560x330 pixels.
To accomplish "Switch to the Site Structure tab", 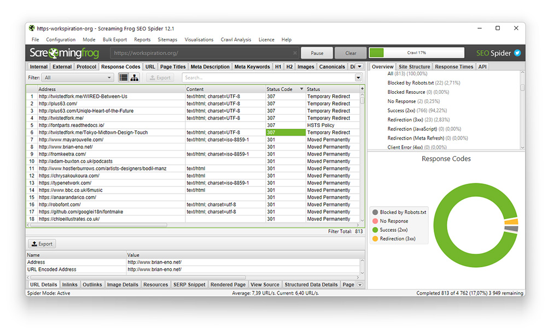I will point(415,67).
